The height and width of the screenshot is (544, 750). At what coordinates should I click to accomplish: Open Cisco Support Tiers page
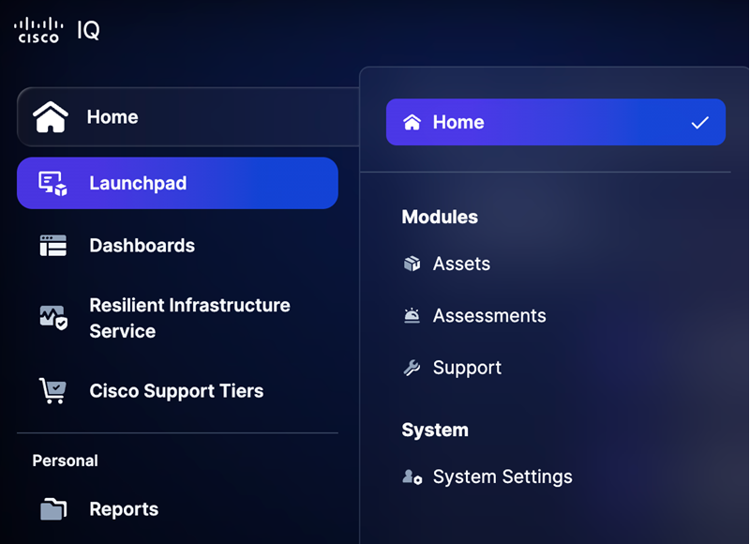[x=176, y=391]
